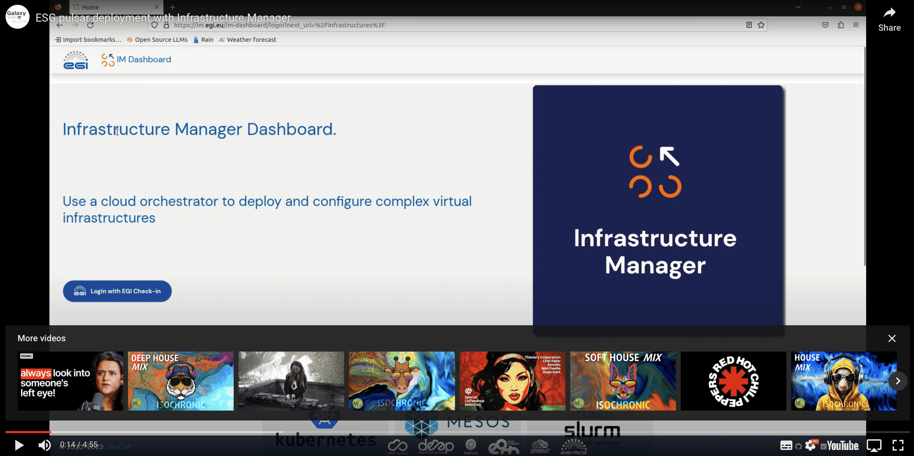Seek along the red progress bar
The image size is (914, 456).
28,432
